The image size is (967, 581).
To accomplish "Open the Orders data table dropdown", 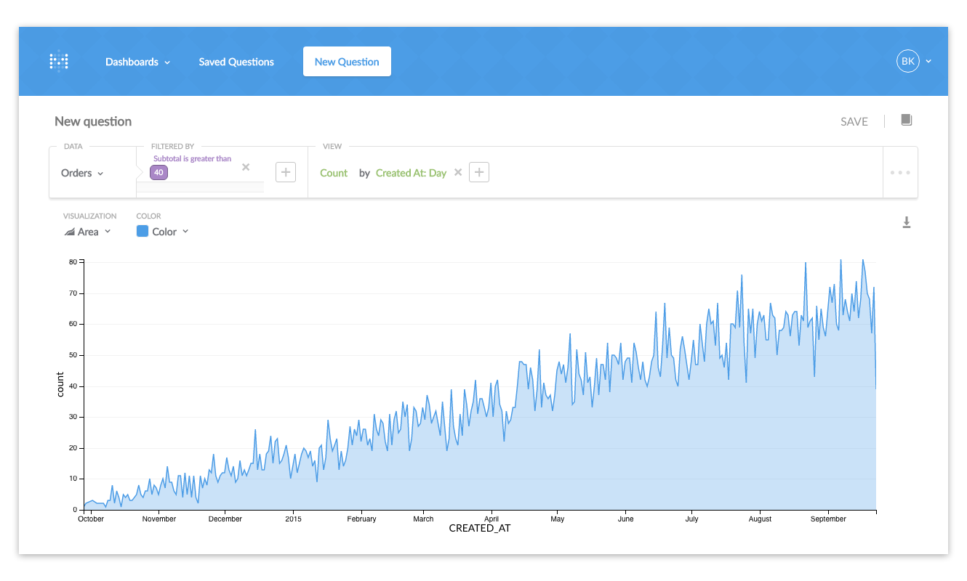I will click(x=82, y=173).
